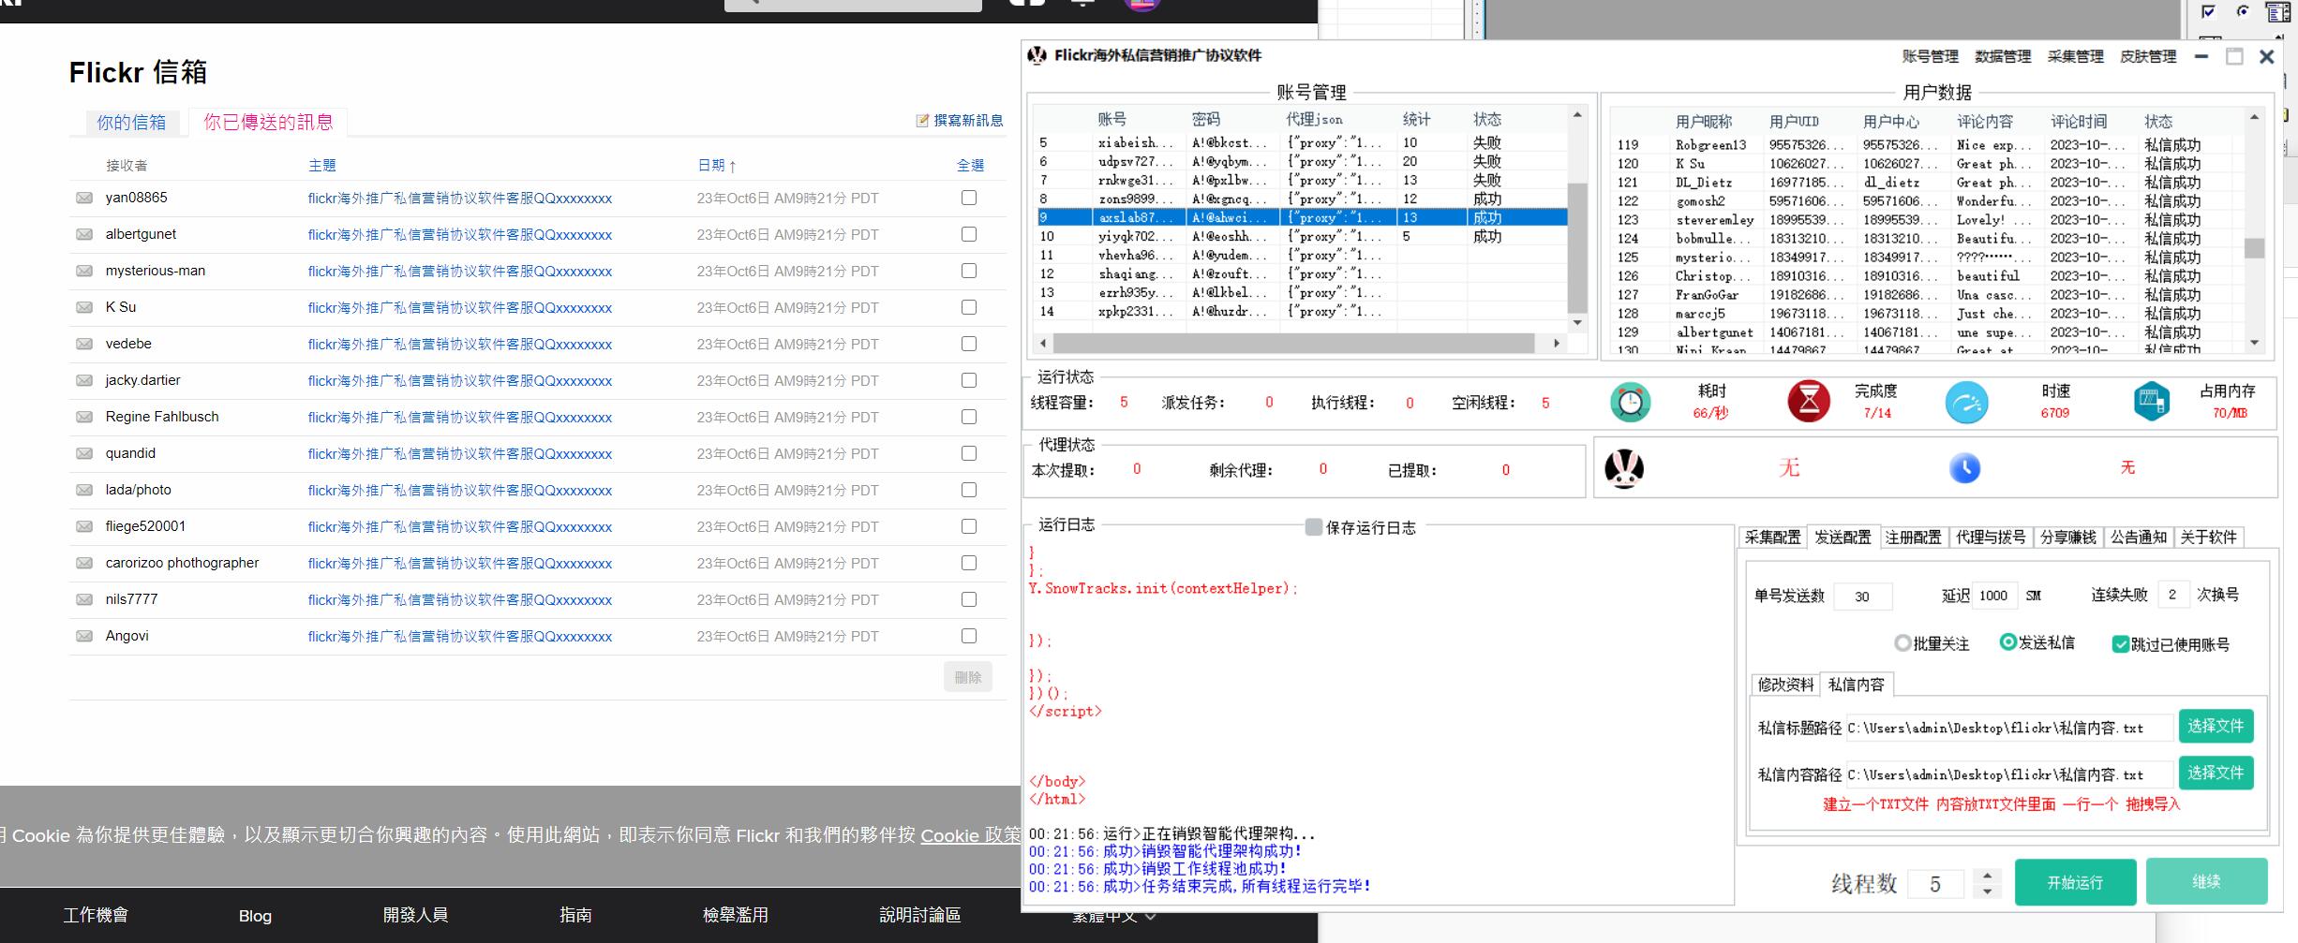
Task: Click the envelope icon next to yan08865
Action: [x=84, y=198]
